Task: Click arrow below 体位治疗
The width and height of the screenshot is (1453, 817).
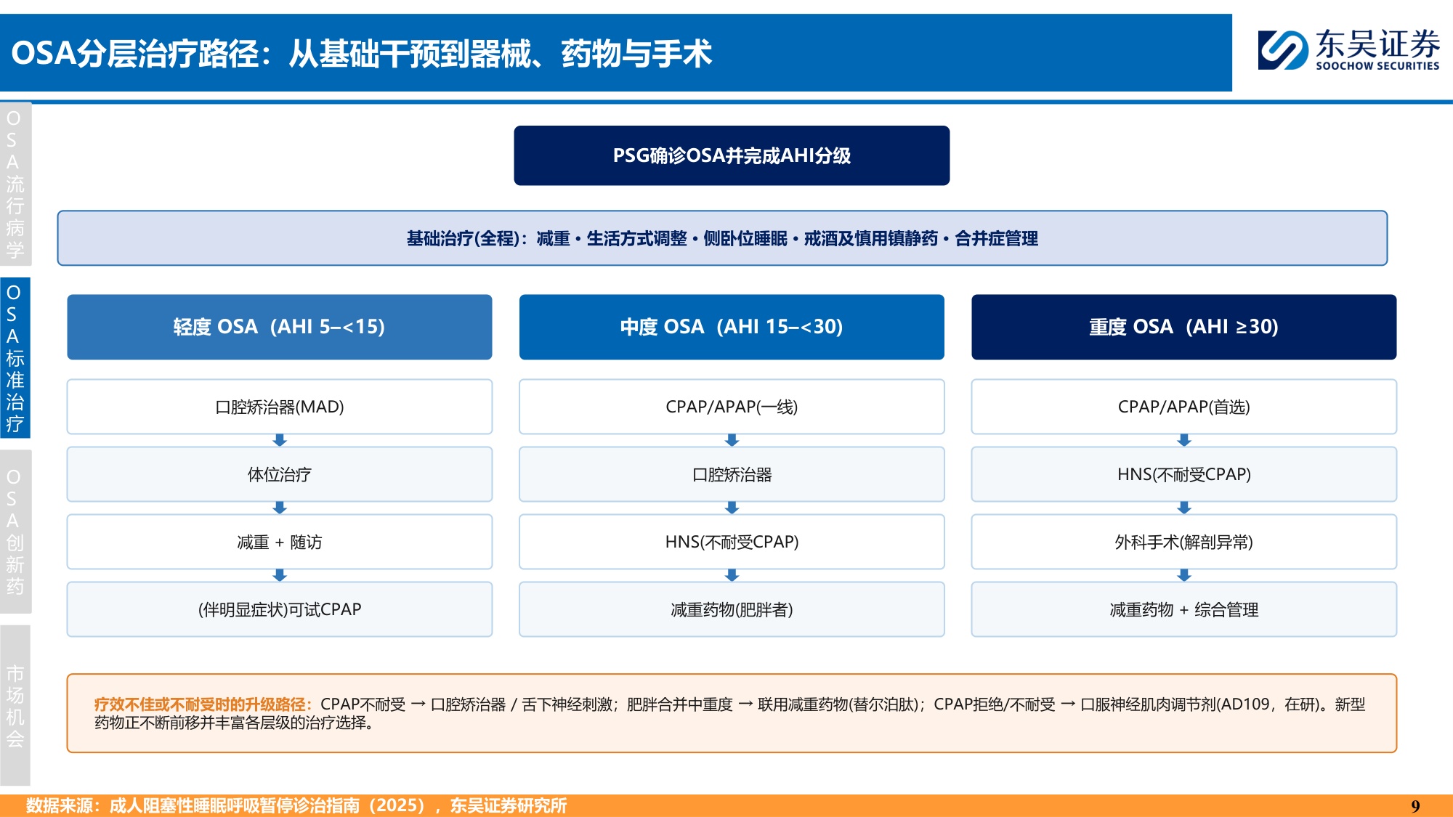Action: (280, 508)
